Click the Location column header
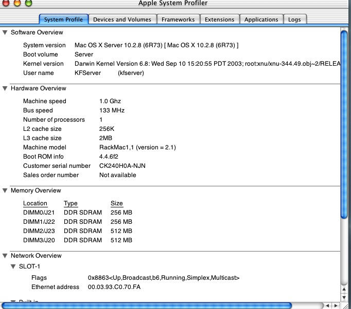The width and height of the screenshot is (351, 309). point(35,203)
